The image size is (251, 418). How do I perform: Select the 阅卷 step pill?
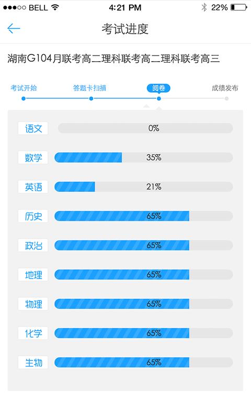[x=158, y=88]
